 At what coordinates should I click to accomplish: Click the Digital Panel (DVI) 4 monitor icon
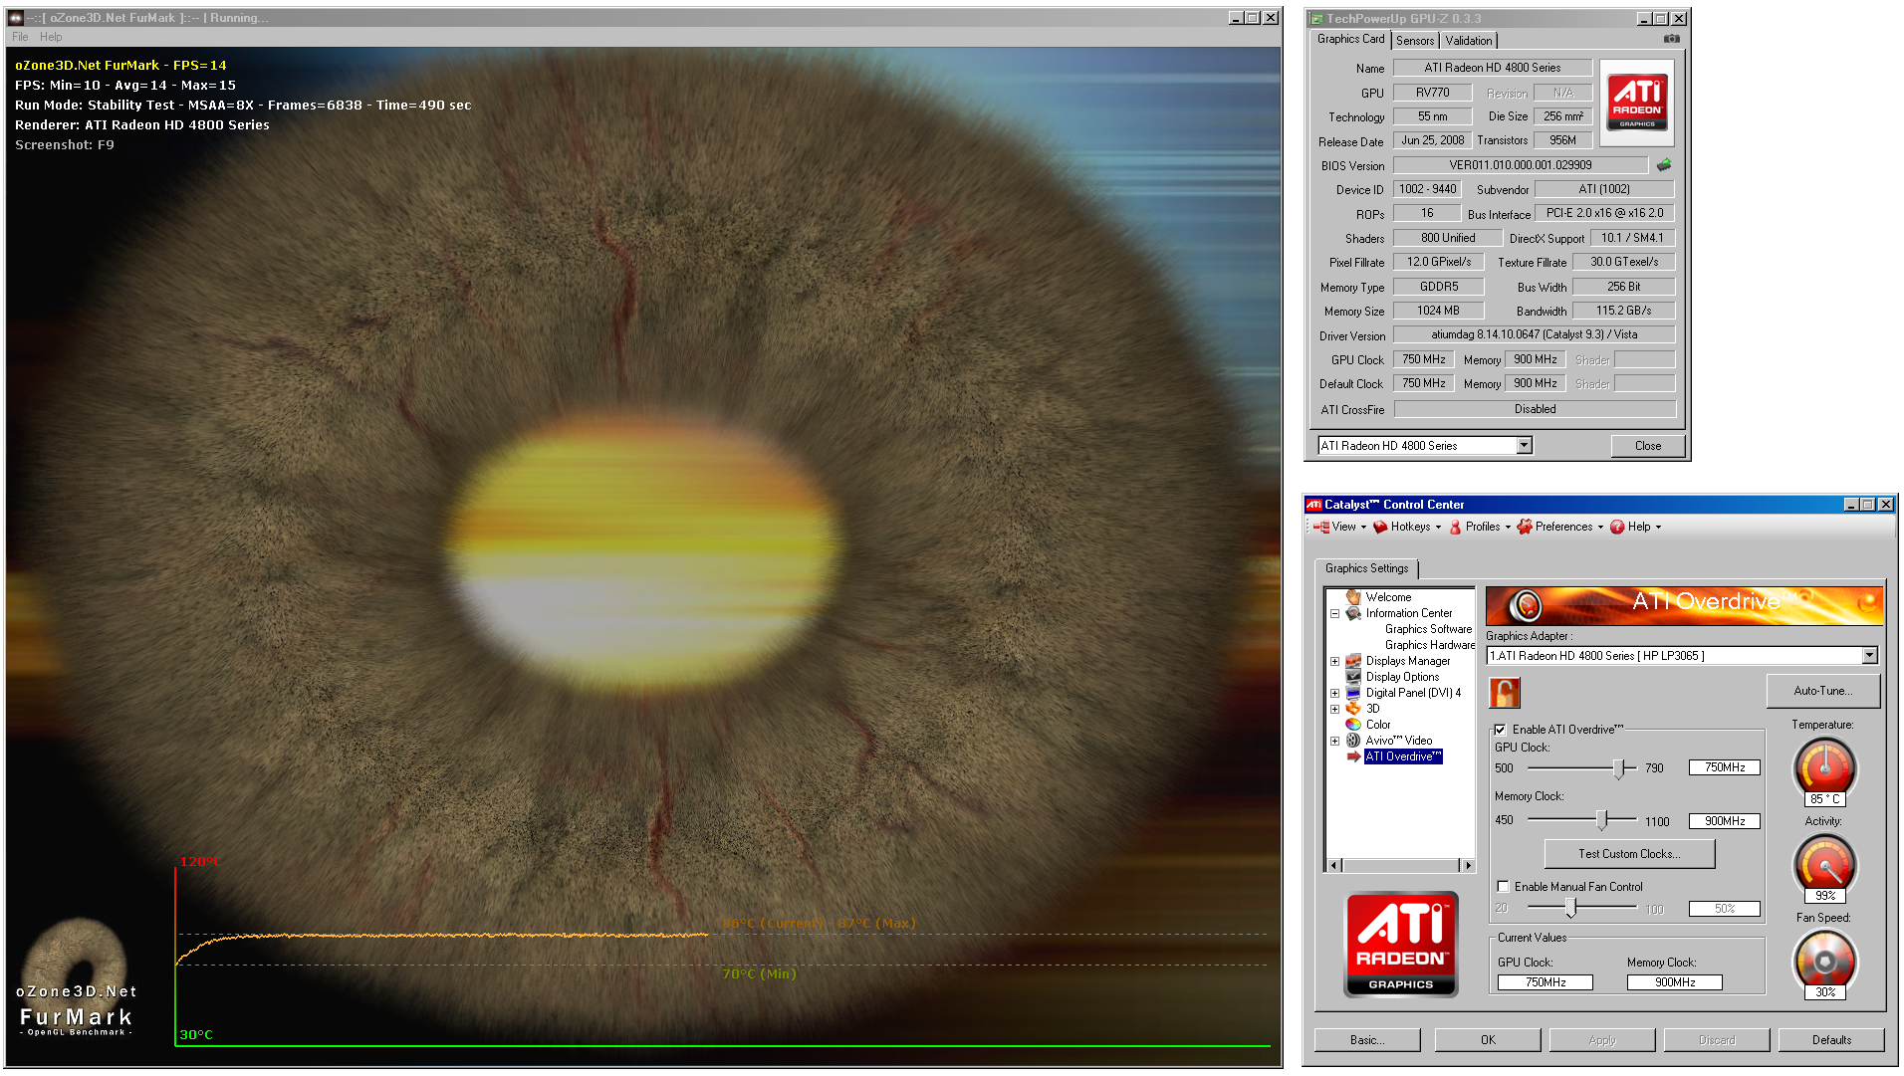click(1353, 693)
